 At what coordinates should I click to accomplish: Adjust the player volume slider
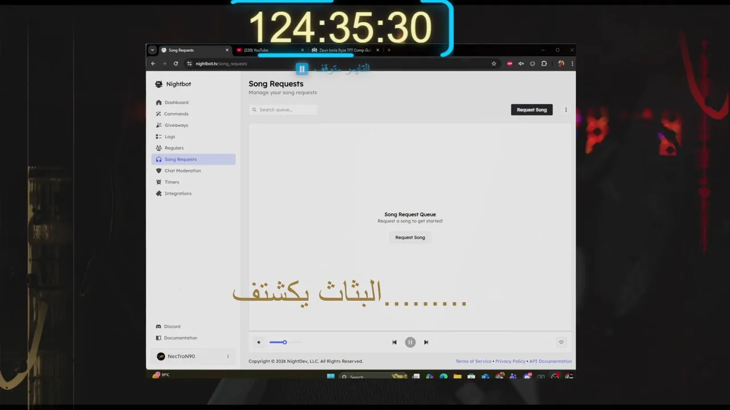coord(284,342)
